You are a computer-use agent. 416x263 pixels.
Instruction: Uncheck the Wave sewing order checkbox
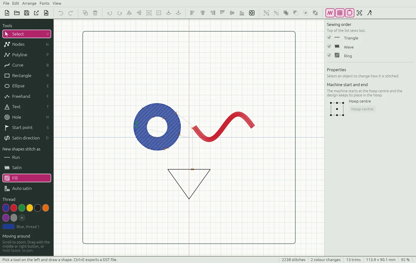(329, 46)
